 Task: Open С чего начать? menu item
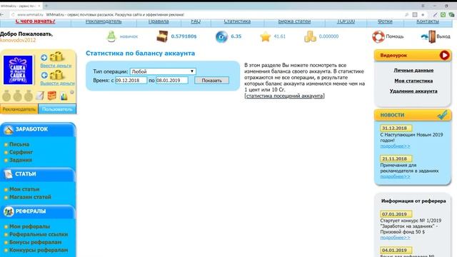pos(35,21)
